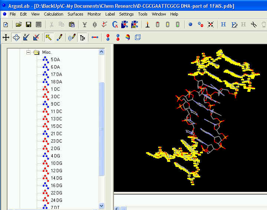Click the wrench settings icon

click(x=254, y=25)
